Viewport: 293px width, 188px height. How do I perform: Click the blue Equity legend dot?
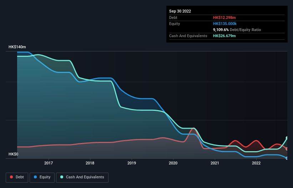click(x=35, y=177)
